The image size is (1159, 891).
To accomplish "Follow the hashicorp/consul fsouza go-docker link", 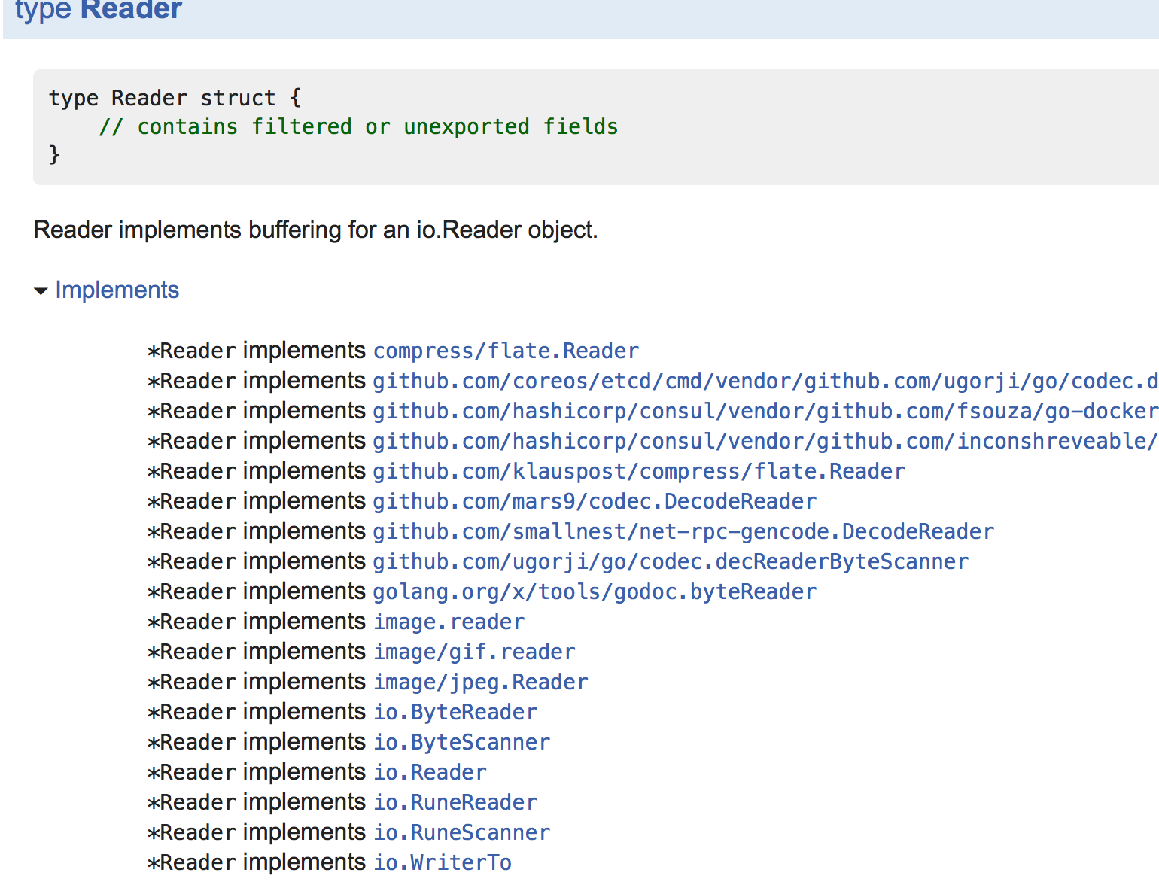I will point(764,412).
